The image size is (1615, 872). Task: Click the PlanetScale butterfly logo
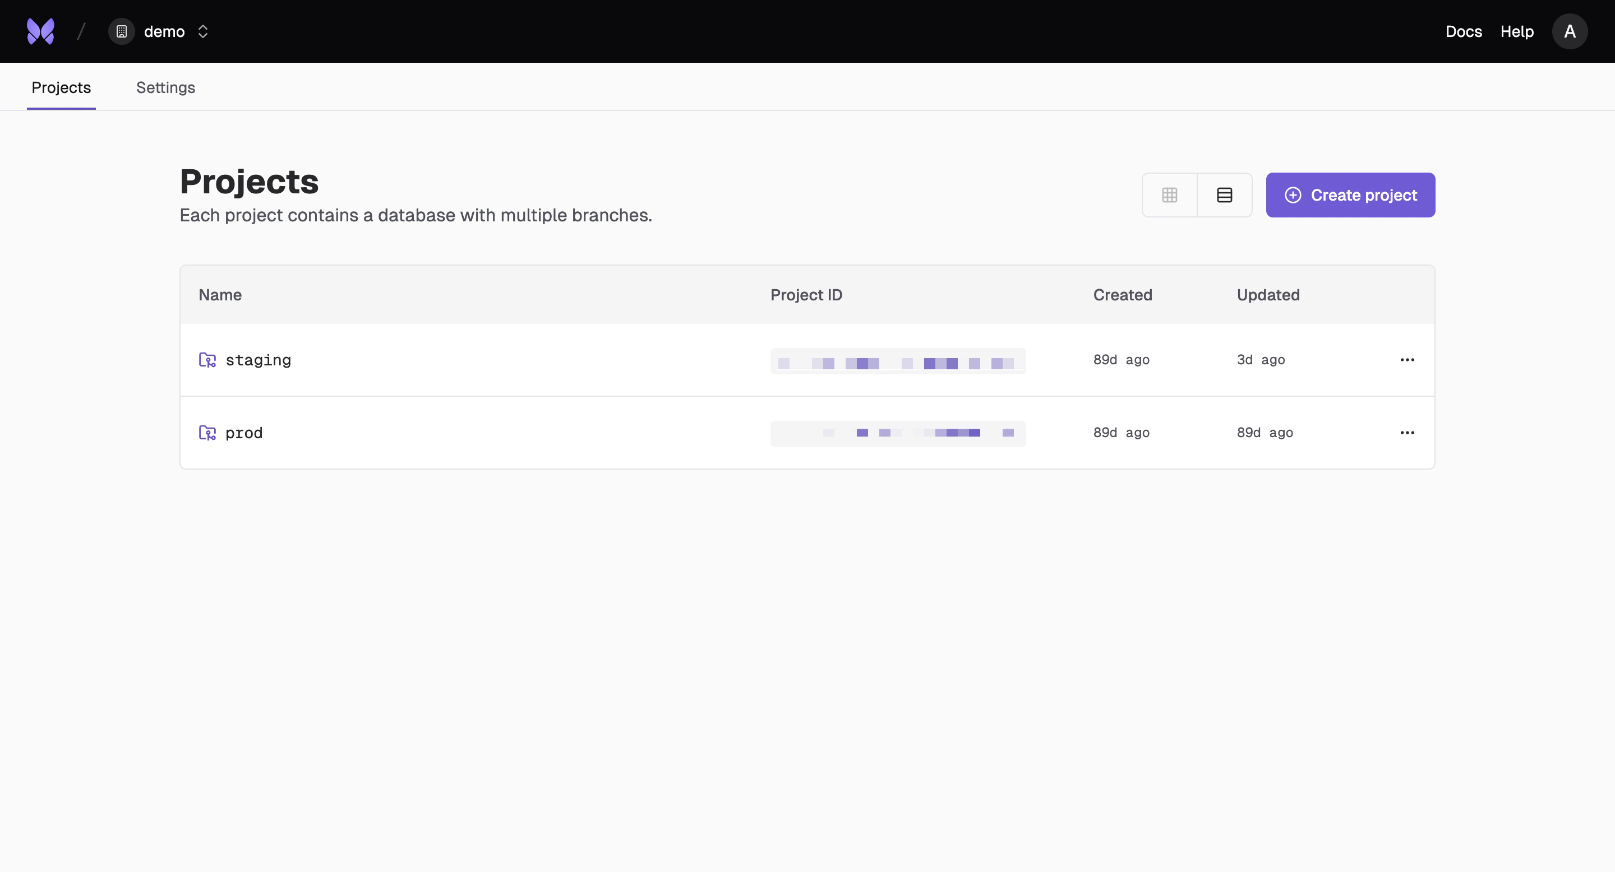[x=40, y=31]
